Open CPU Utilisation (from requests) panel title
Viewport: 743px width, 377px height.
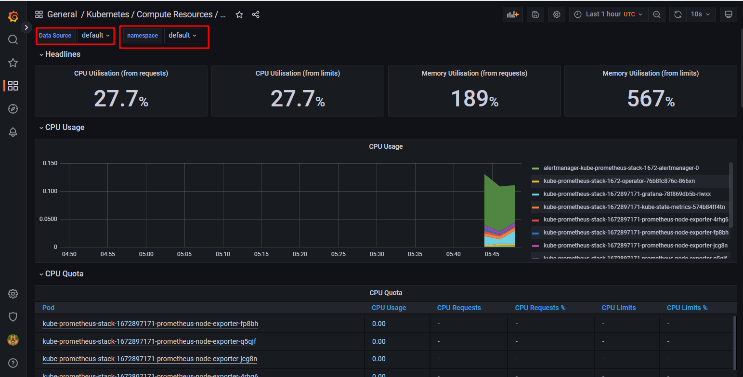[121, 73]
